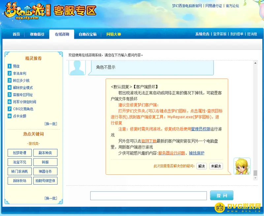The image size is (264, 216).
Task: Click the 精灵推荐 heading
Action: [33, 58]
